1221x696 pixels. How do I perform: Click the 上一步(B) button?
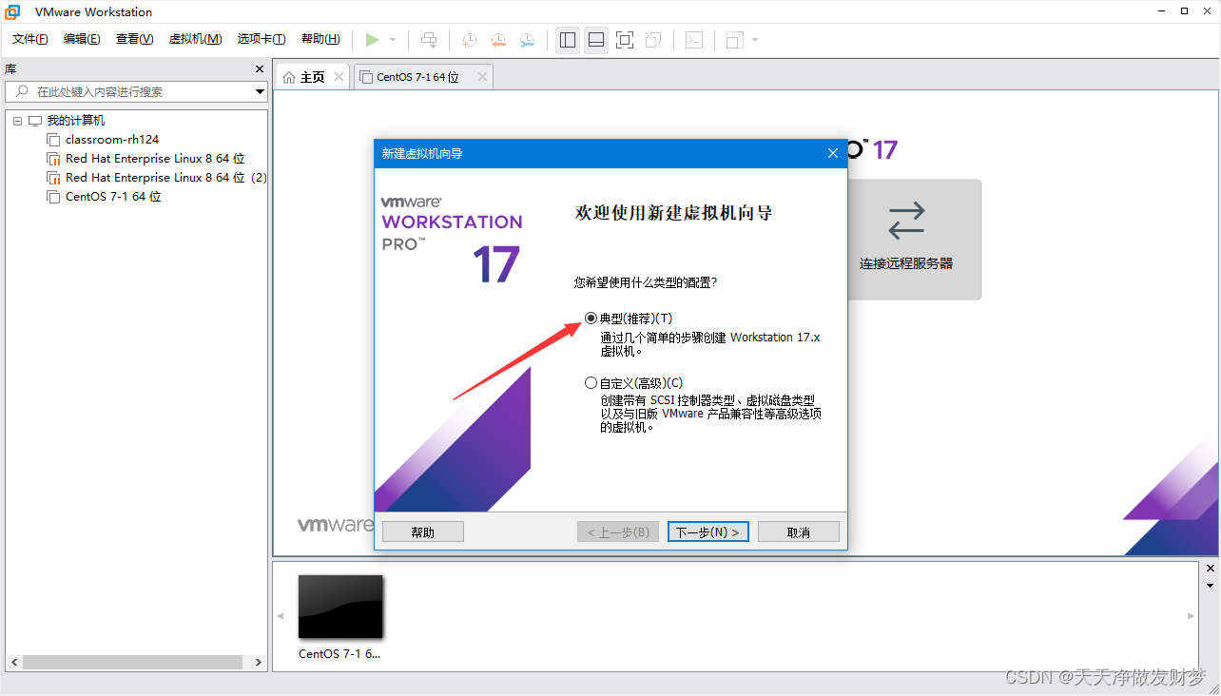tap(618, 532)
